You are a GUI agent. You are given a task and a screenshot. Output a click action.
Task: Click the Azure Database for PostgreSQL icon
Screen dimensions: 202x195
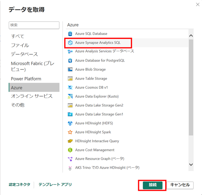pyautogui.click(x=70, y=61)
